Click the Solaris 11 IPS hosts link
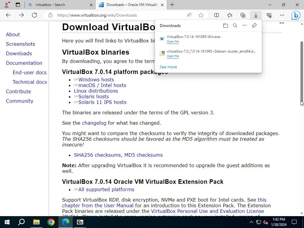Screen dimensions: 304x228 [102, 102]
